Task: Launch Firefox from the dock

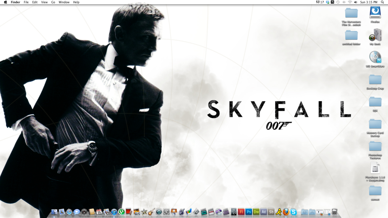Action: pyautogui.click(x=286, y=212)
